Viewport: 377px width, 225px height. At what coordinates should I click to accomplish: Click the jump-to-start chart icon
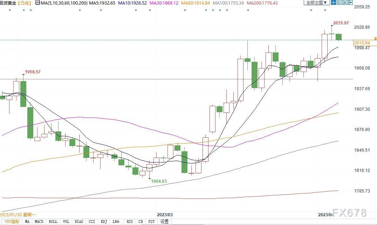coord(339,3)
